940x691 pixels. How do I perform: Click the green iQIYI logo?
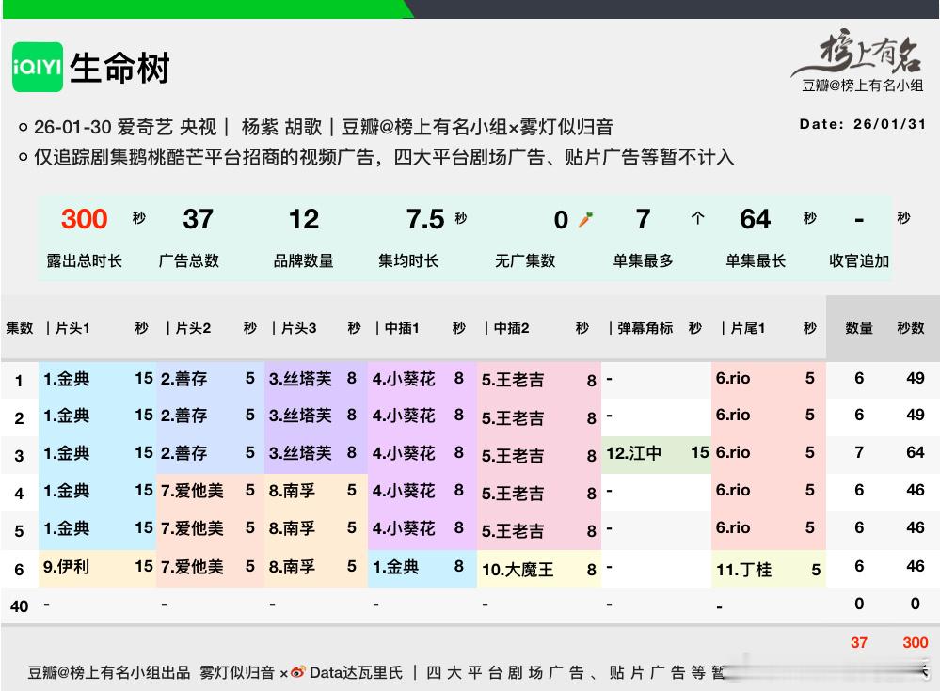(x=38, y=67)
